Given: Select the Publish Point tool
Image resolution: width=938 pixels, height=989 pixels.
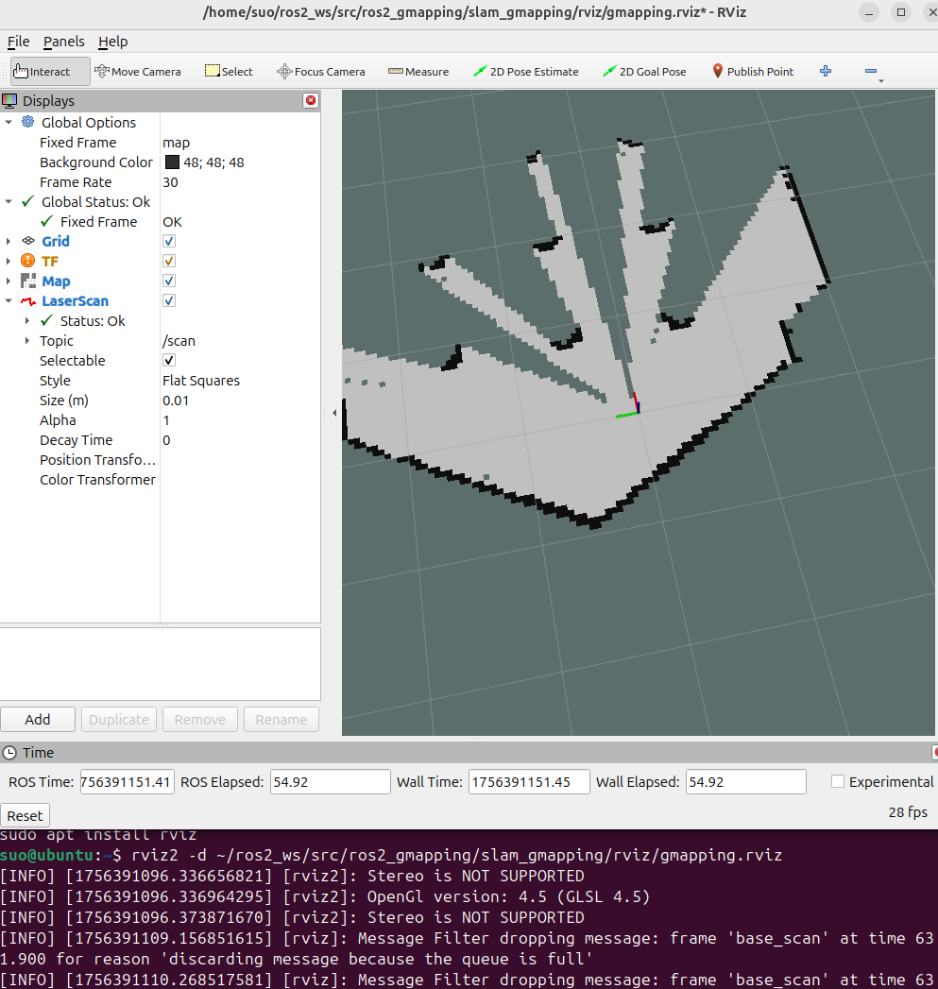Looking at the screenshot, I should pos(753,71).
